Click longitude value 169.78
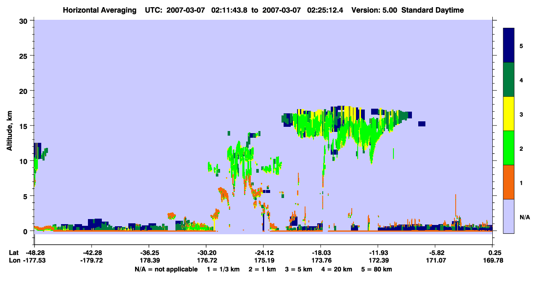 pyautogui.click(x=493, y=260)
